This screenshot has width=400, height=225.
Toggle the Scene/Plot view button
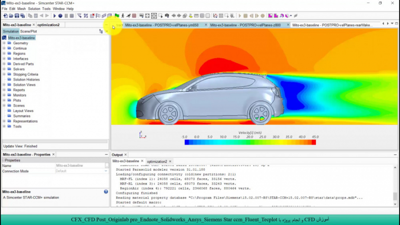[x=28, y=32]
